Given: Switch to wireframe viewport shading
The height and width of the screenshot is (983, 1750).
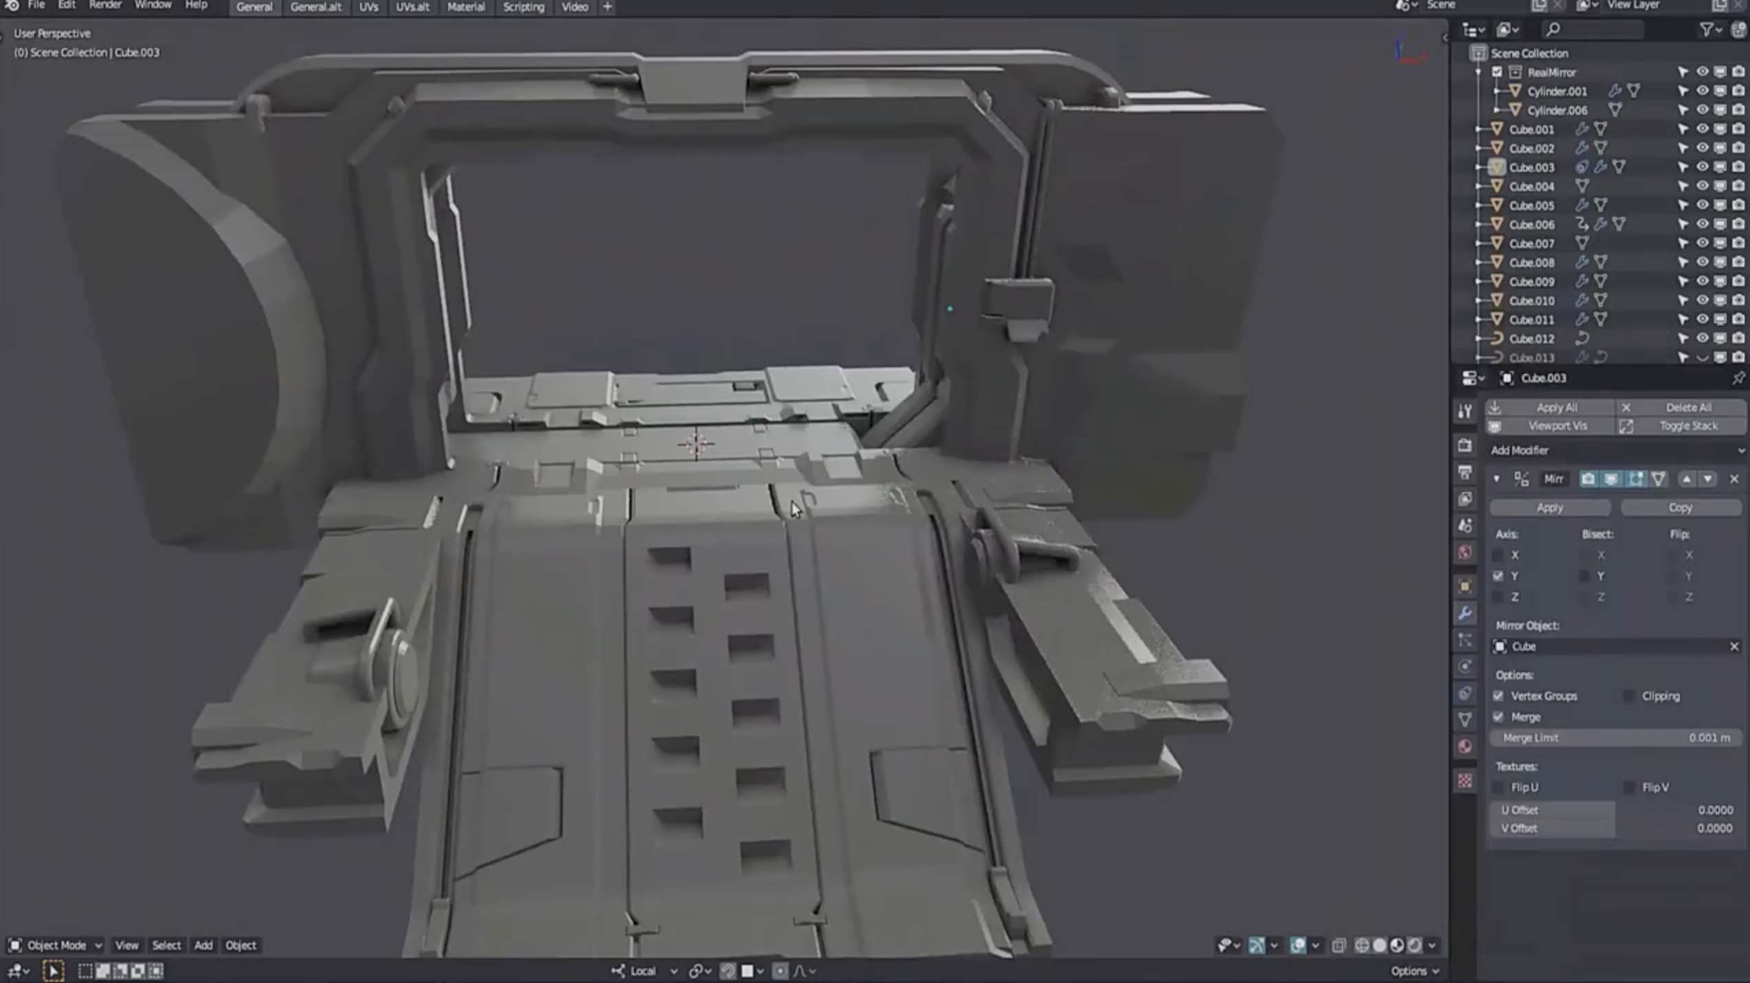Looking at the screenshot, I should pyautogui.click(x=1361, y=945).
